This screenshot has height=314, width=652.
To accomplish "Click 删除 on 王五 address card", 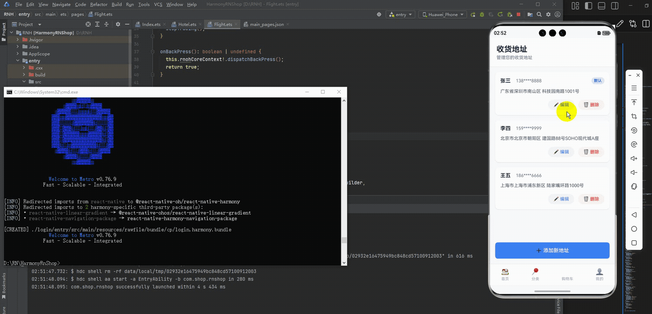I will pos(591,199).
